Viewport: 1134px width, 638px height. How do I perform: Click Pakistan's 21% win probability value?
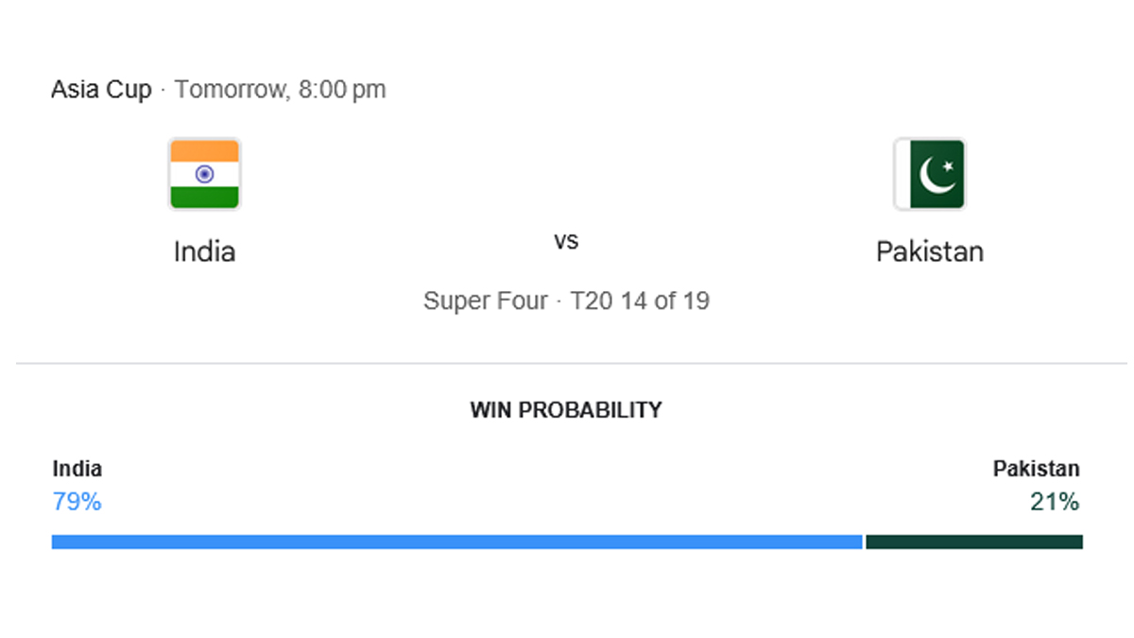[1055, 502]
